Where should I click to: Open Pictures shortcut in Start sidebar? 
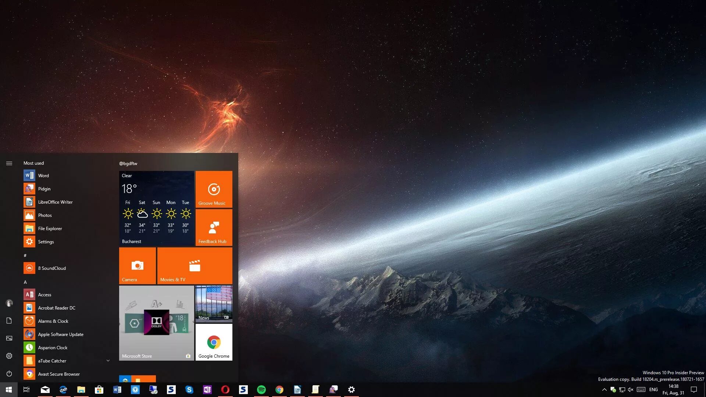tap(9, 338)
